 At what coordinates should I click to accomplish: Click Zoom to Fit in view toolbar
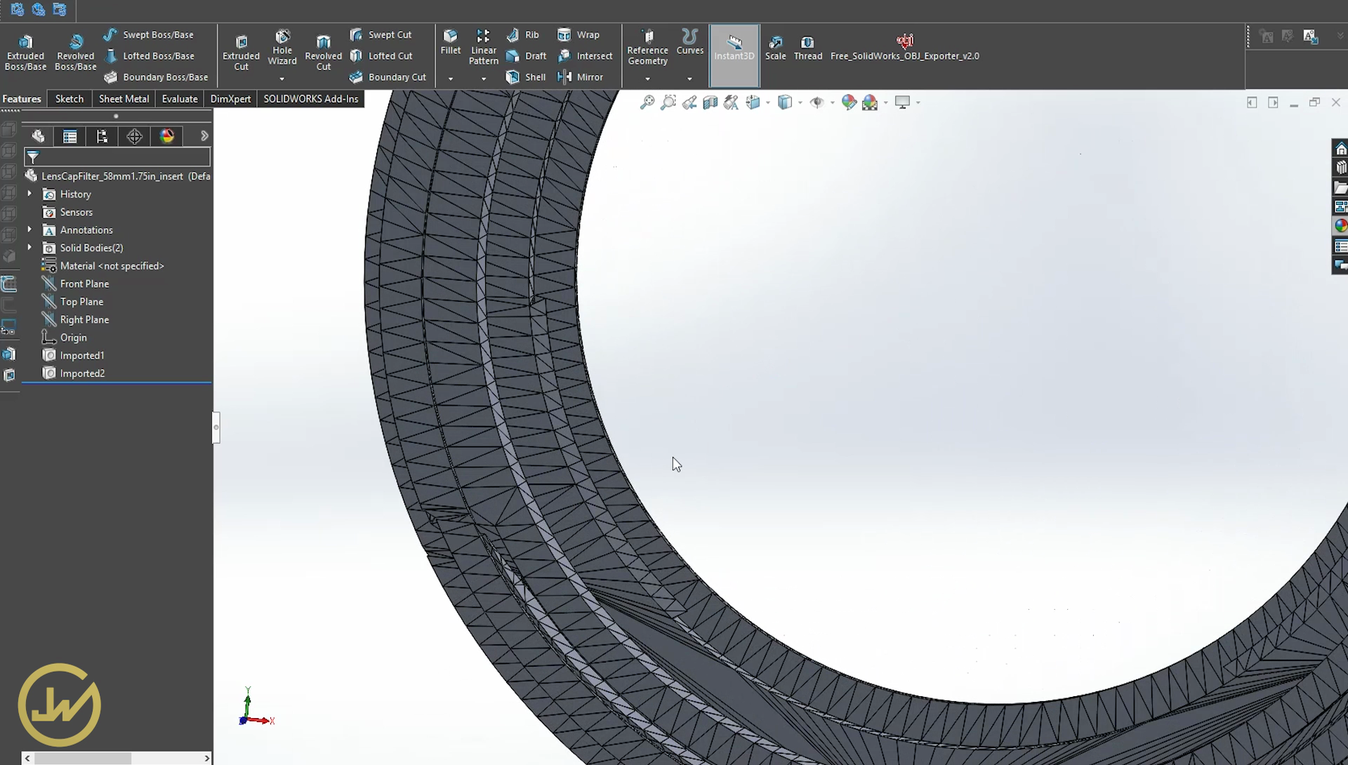(x=647, y=102)
